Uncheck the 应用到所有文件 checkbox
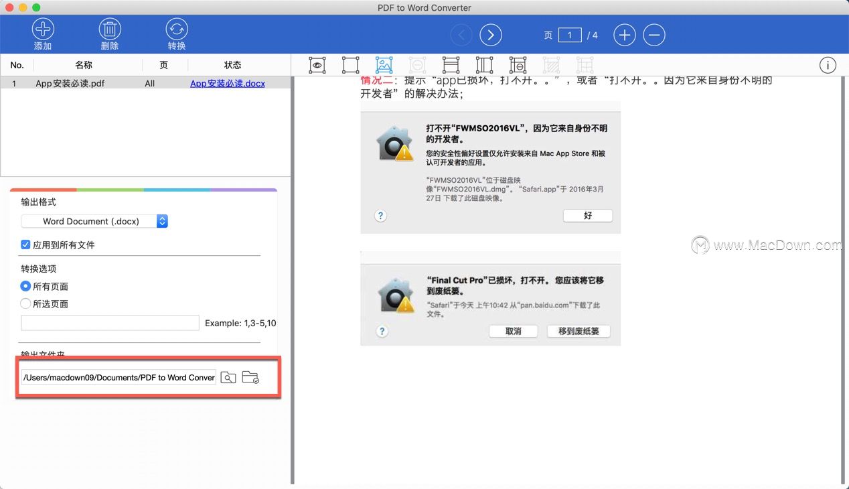The image size is (849, 489). coord(25,245)
